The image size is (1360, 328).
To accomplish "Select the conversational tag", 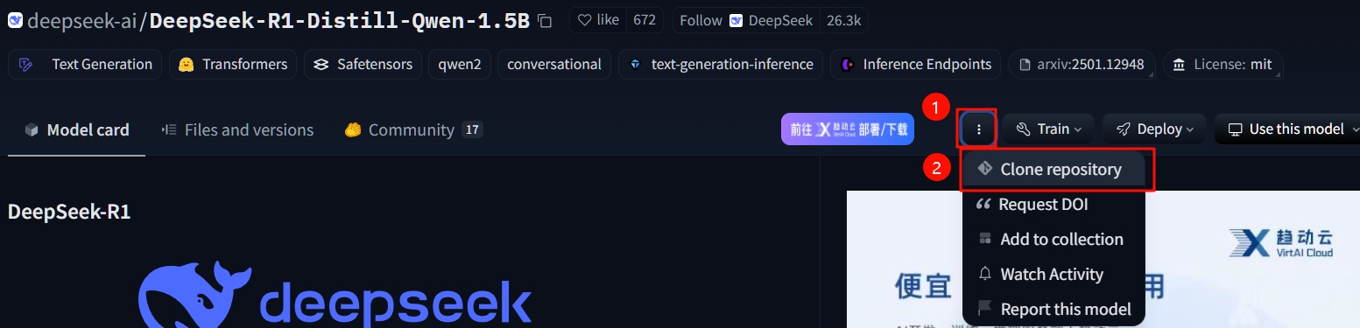I will pos(554,64).
